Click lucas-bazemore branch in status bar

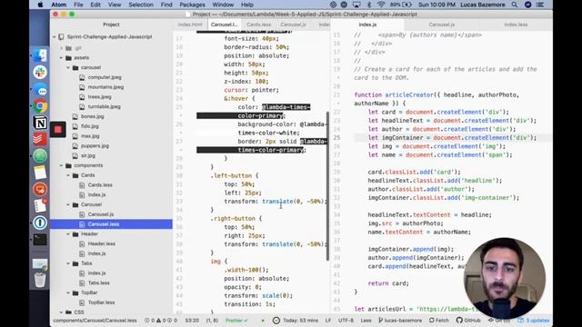[400, 321]
